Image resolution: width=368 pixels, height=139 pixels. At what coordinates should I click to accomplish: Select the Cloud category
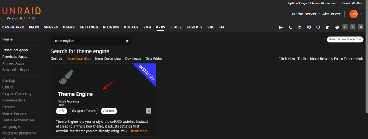coord(7,87)
